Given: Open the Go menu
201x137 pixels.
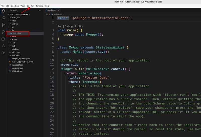Looking at the screenshot, I should (28, 6).
